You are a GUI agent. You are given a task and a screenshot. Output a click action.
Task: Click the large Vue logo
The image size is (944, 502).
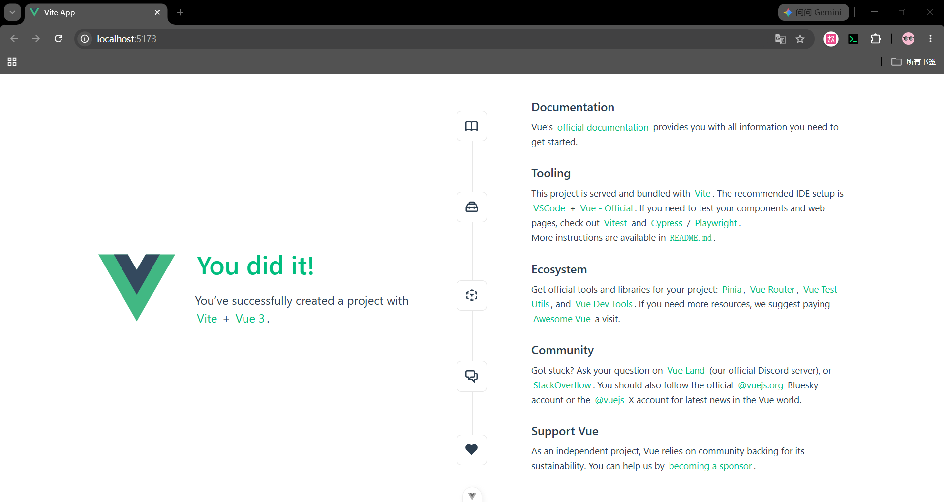(x=137, y=287)
